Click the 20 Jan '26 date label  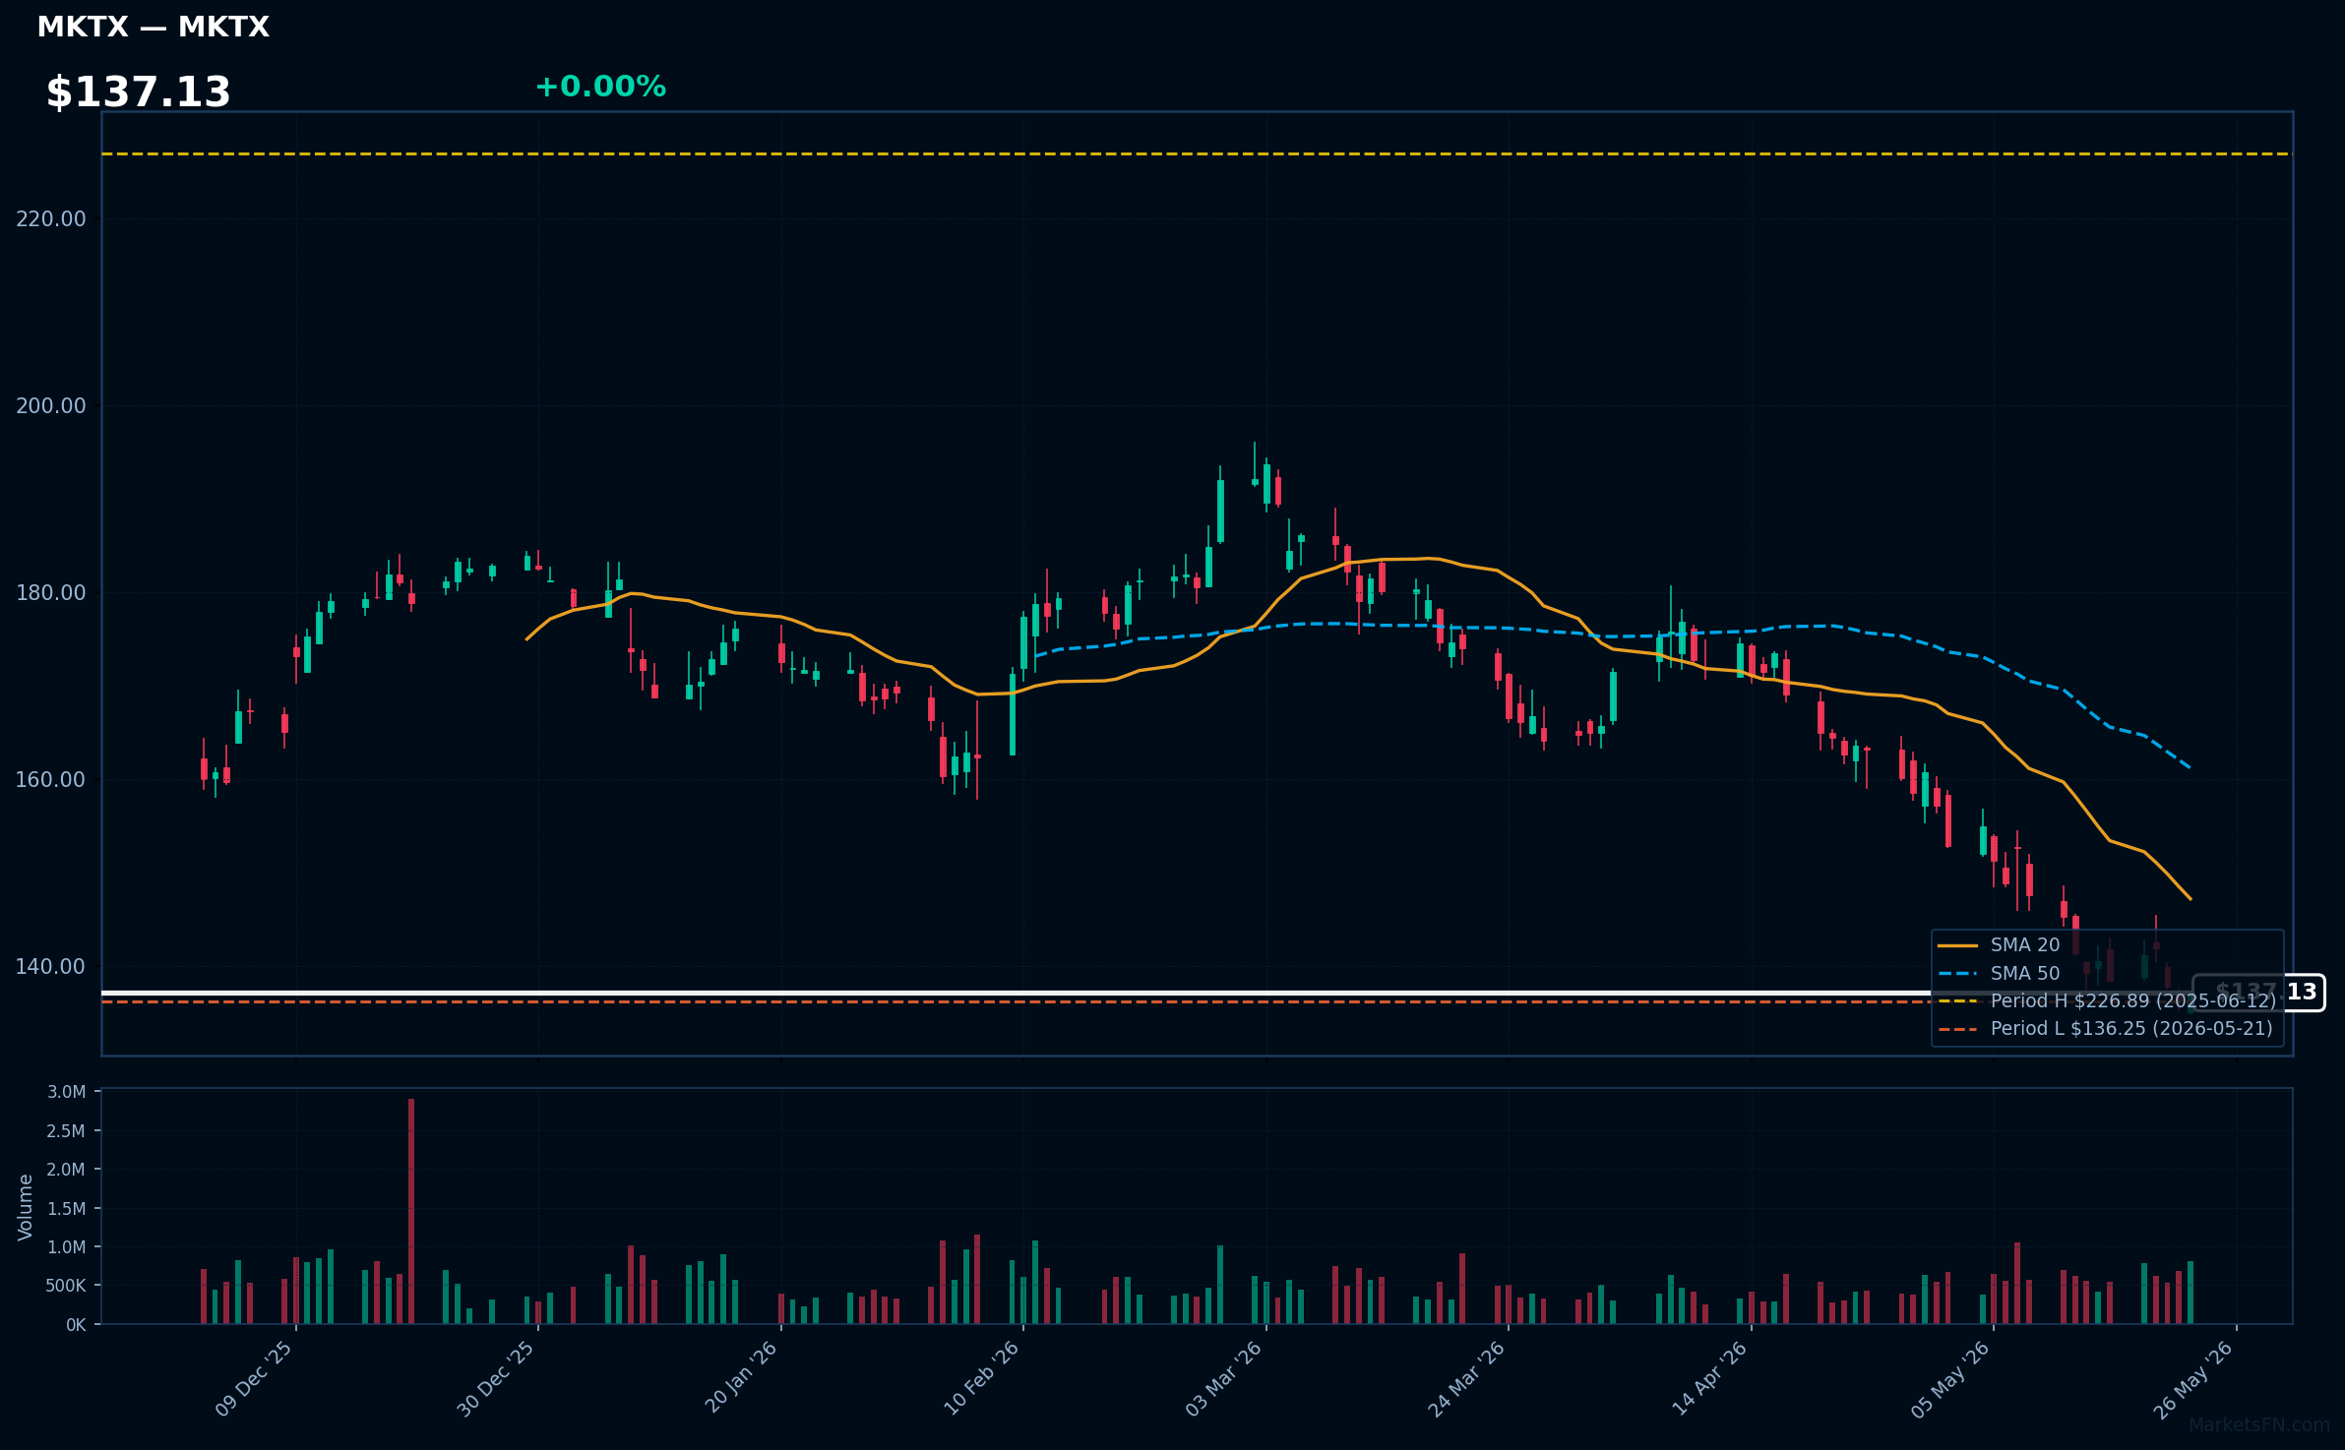pyautogui.click(x=740, y=1377)
